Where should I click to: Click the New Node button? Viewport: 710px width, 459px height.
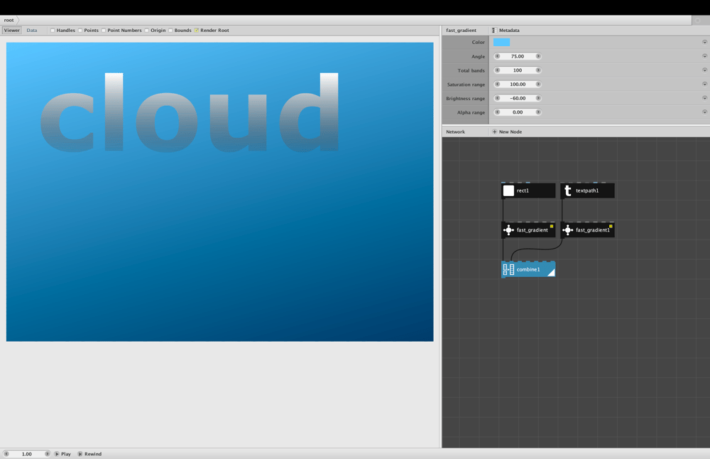(x=507, y=132)
